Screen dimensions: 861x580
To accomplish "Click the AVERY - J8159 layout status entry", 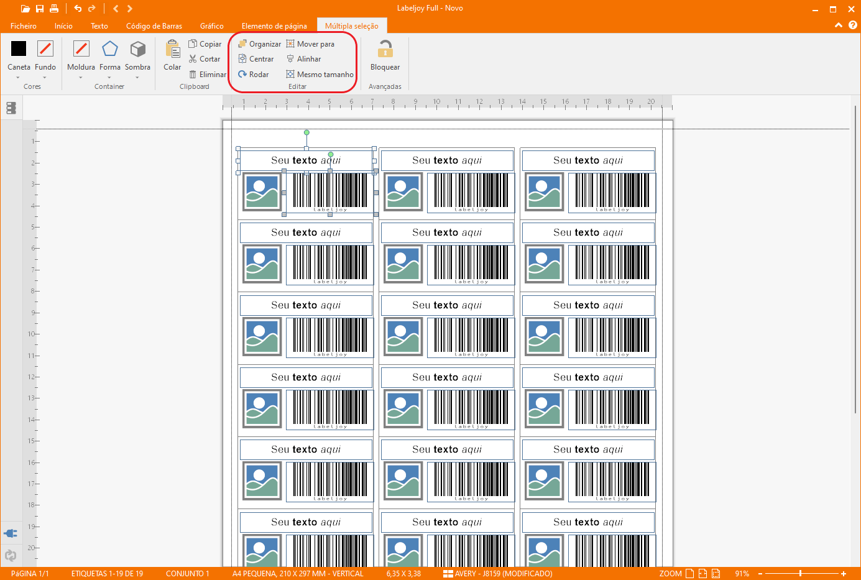I will coord(498,574).
